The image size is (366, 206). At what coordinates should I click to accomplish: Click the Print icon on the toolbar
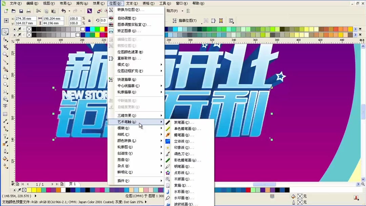(28, 11)
